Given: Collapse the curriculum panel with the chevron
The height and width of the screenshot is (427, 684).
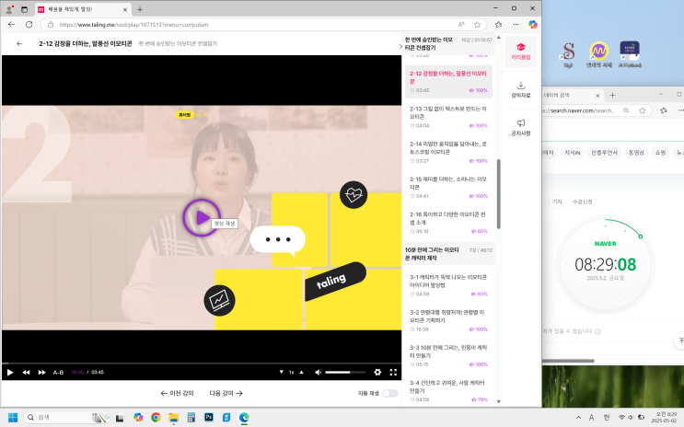Looking at the screenshot, I should coord(400,46).
